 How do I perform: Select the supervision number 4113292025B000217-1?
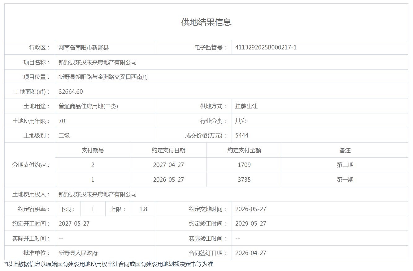pos(266,48)
